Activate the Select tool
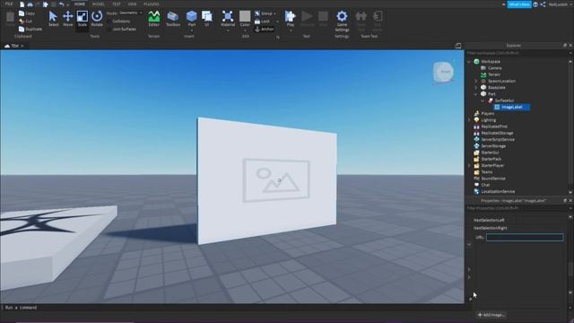574x323 pixels. 53,18
